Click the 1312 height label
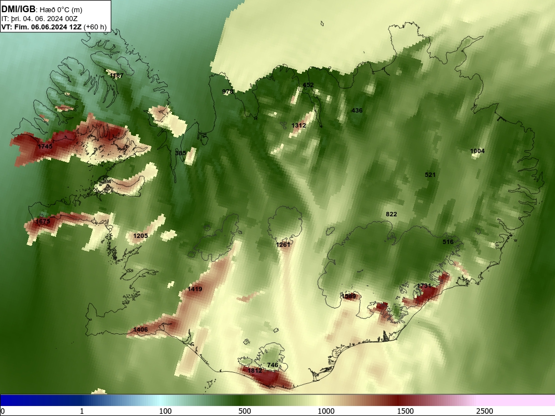 pyautogui.click(x=299, y=125)
